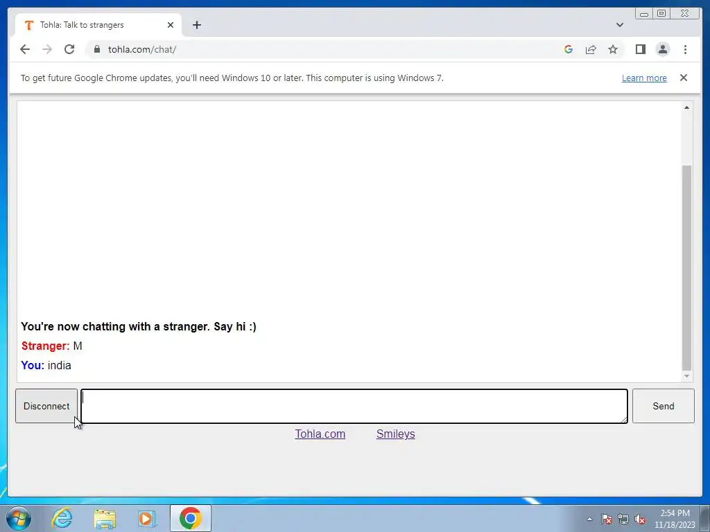The image size is (710, 532).
Task: Bookmark this tab with the star icon
Action: [x=613, y=49]
